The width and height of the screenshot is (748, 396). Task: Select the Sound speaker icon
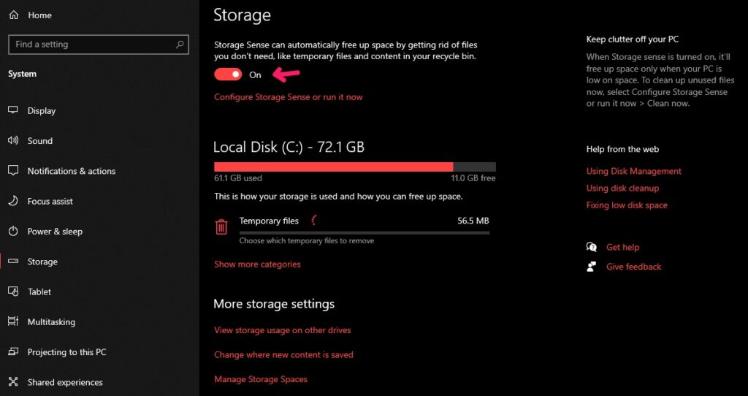[13, 141]
